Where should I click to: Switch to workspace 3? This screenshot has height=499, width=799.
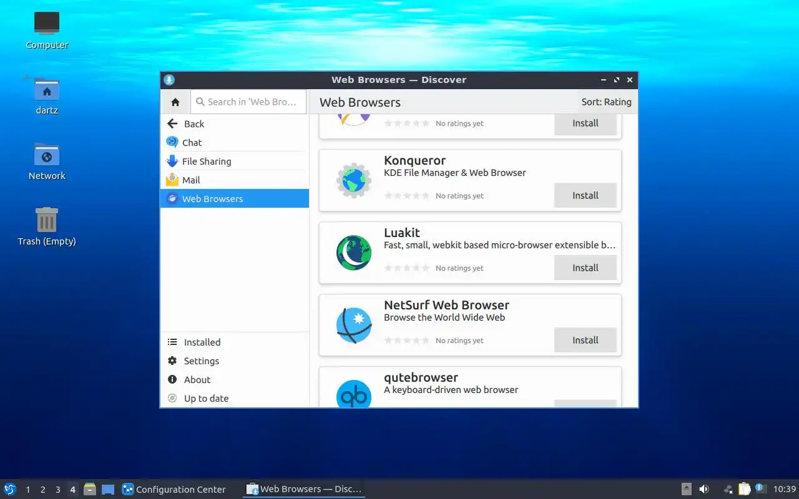tap(58, 490)
